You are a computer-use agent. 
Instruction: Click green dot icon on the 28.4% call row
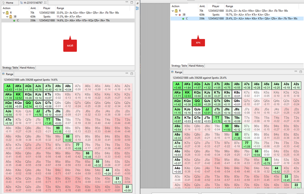[x=183, y=19]
